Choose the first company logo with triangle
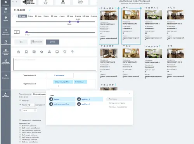The image size is (194, 144). pos(28,2)
